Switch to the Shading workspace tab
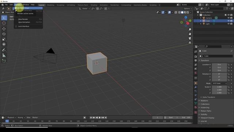This screenshot has width=234, height=132. [x=94, y=5]
